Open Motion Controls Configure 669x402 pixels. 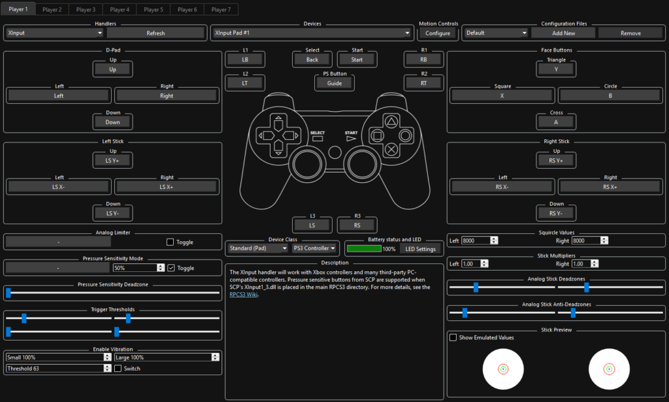coord(437,33)
